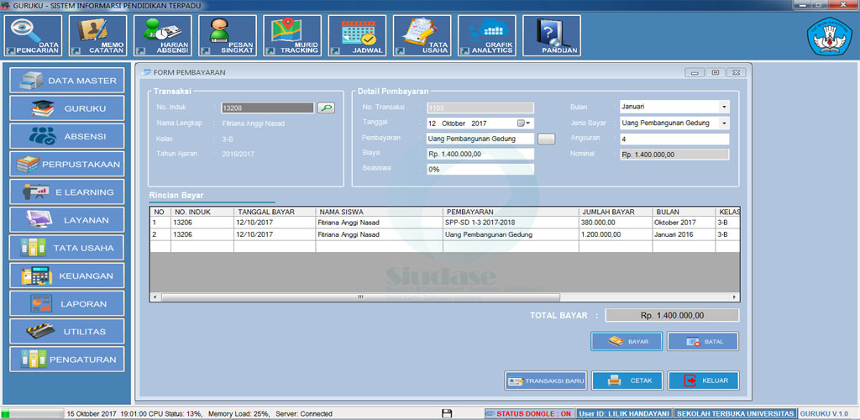Screen dimensions: 860x420
Task: Open Harian Absensi toolbar icon
Action: click(164, 35)
